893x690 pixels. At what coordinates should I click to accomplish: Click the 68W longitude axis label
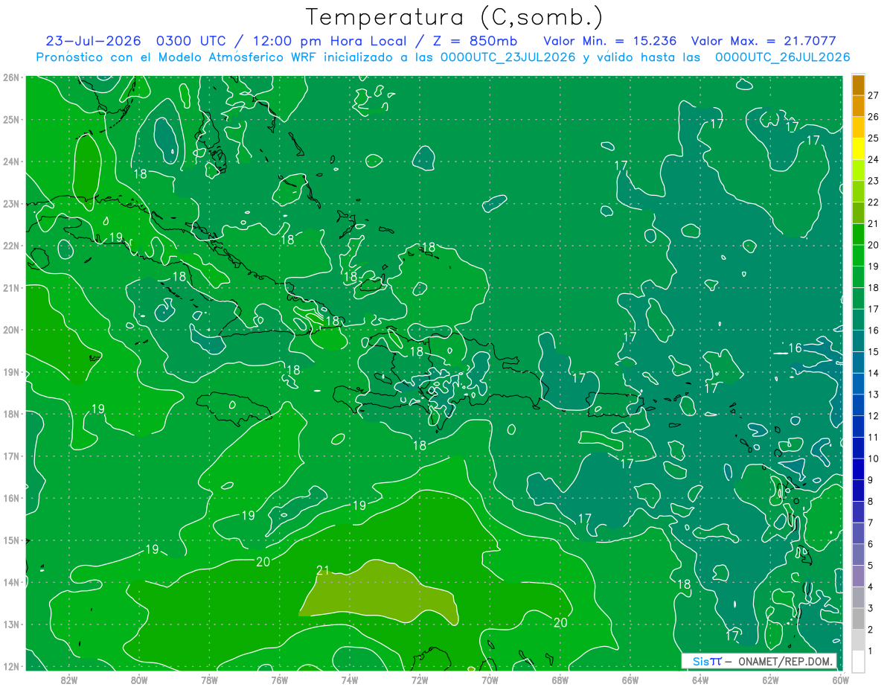click(x=560, y=679)
